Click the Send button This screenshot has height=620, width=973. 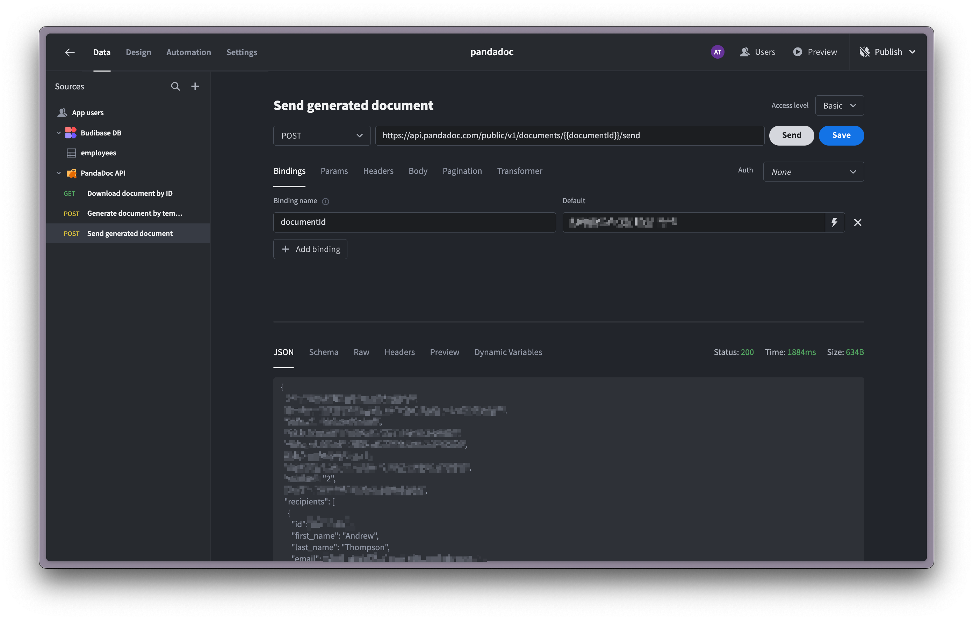(x=791, y=135)
